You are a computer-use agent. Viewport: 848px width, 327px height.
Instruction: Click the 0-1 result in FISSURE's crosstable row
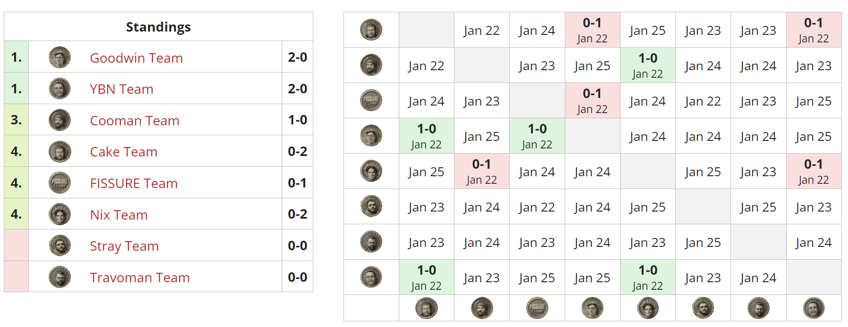pyautogui.click(x=592, y=100)
